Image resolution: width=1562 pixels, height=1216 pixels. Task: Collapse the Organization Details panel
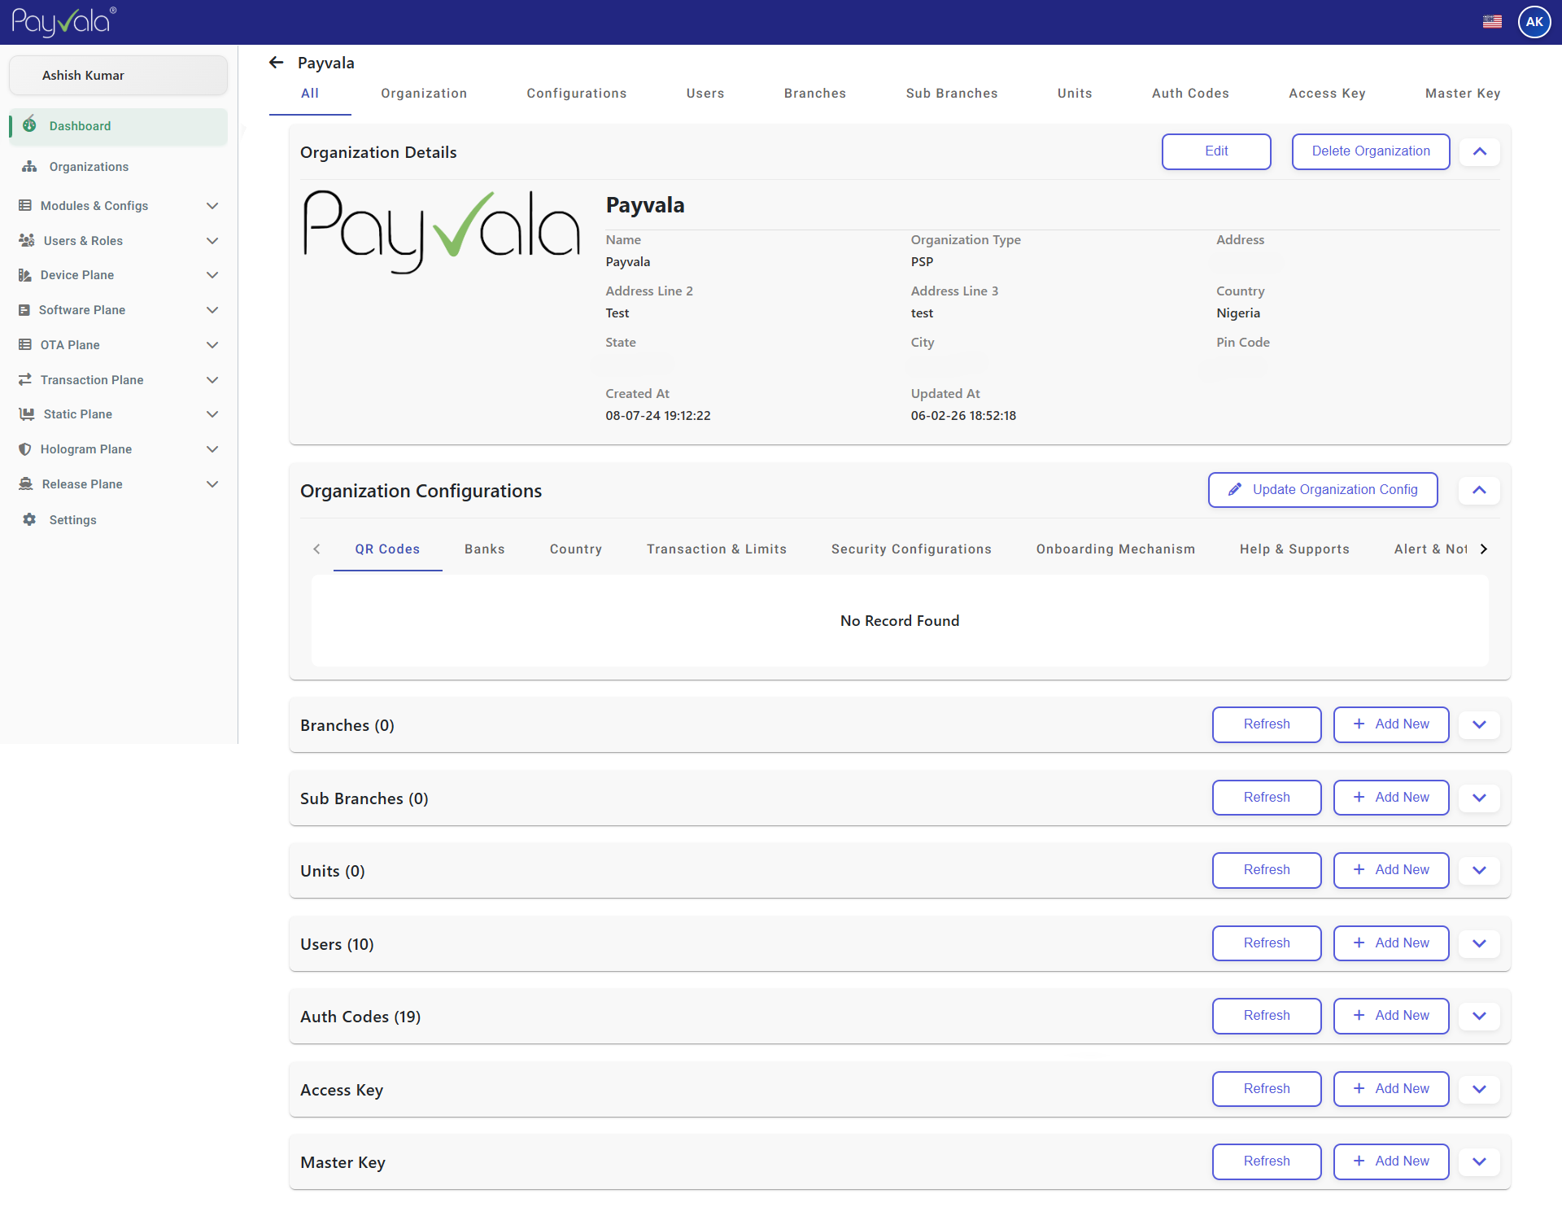[x=1480, y=151]
